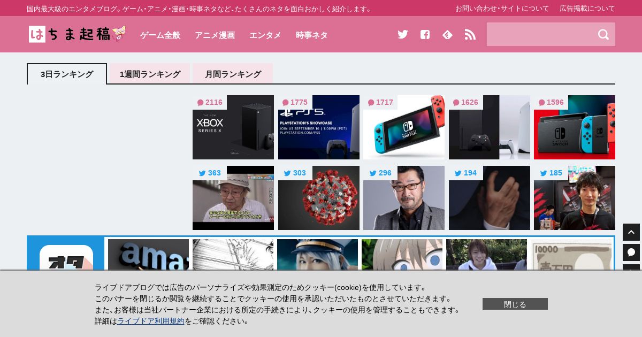The image size is (642, 337).
Task: Open smiling man article with 185 tweets
Action: click(575, 198)
